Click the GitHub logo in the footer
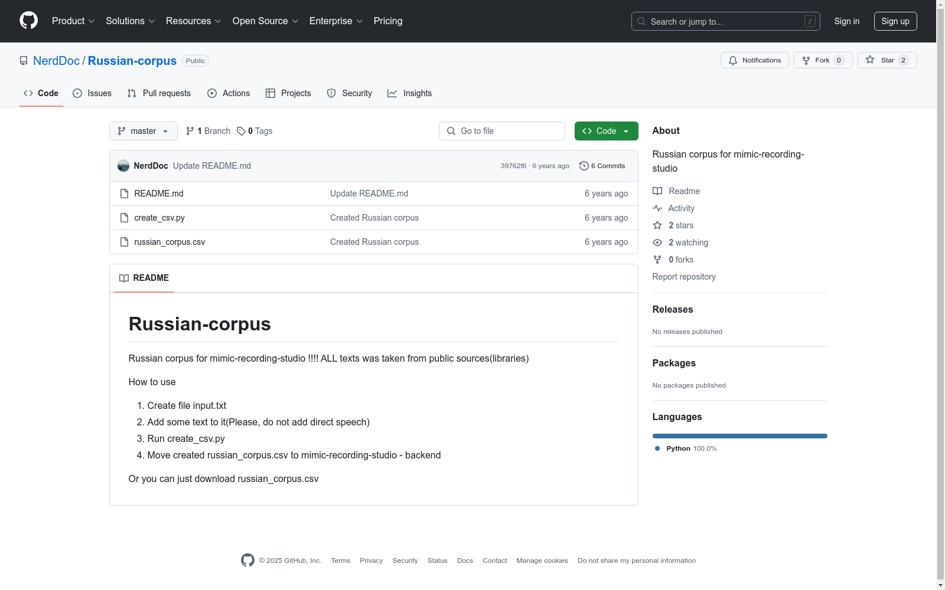 coord(247,560)
